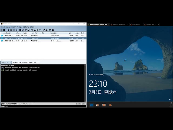The image size is (173, 130).
Task: Select the session row with pid 7104
Action: pos(43,38)
